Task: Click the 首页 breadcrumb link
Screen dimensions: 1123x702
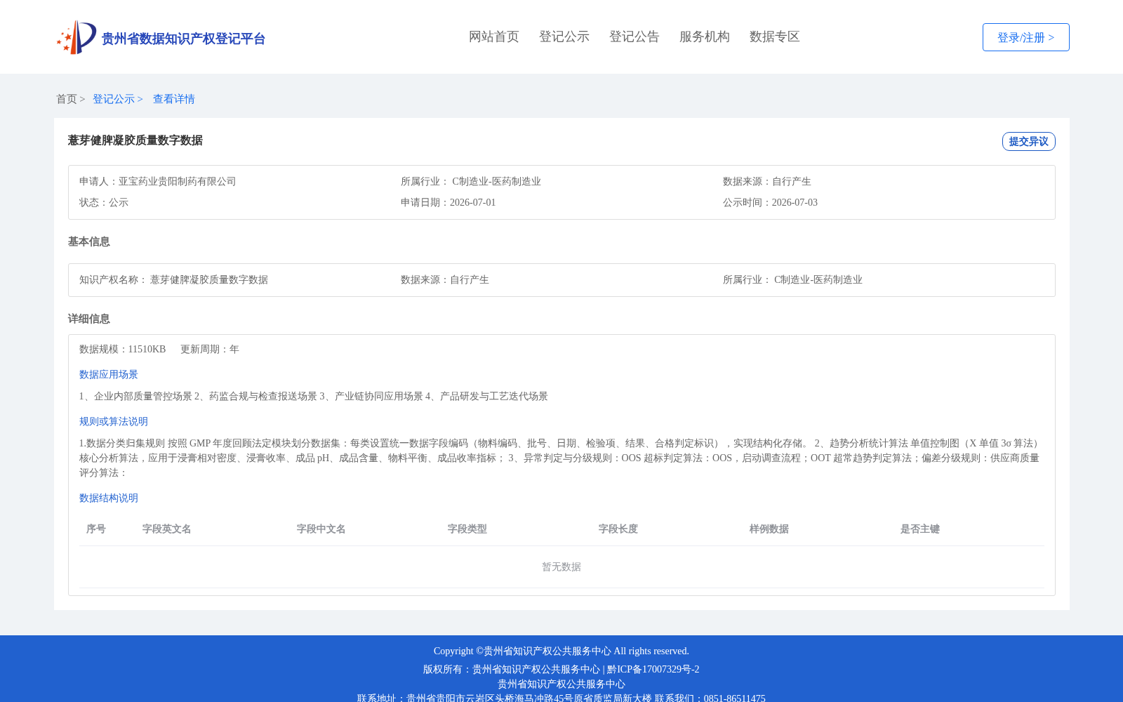Action: [67, 99]
